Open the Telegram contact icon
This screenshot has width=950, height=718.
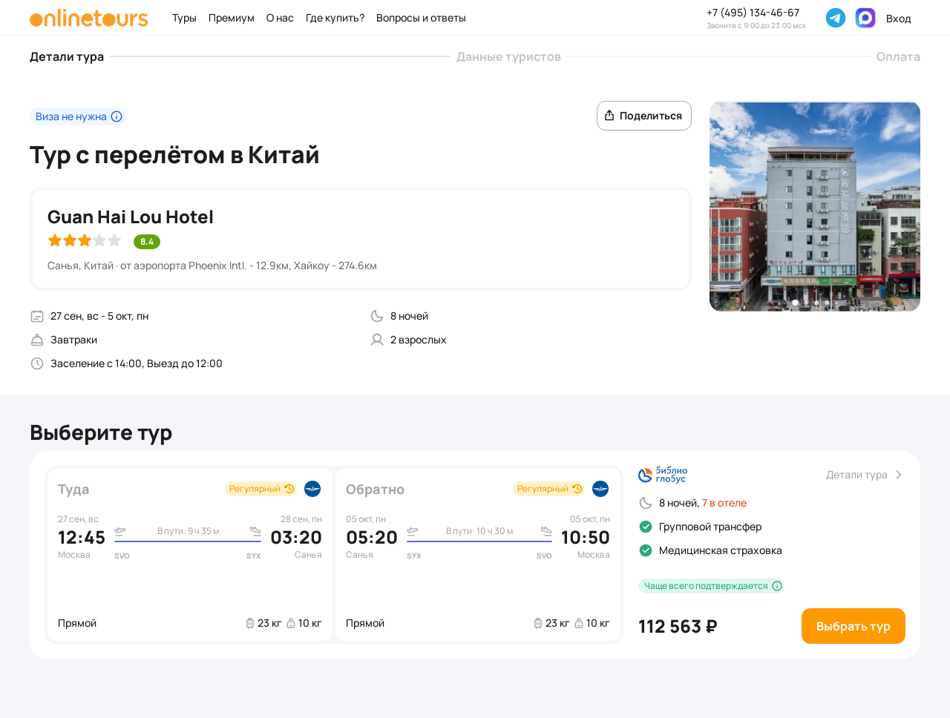[836, 18]
